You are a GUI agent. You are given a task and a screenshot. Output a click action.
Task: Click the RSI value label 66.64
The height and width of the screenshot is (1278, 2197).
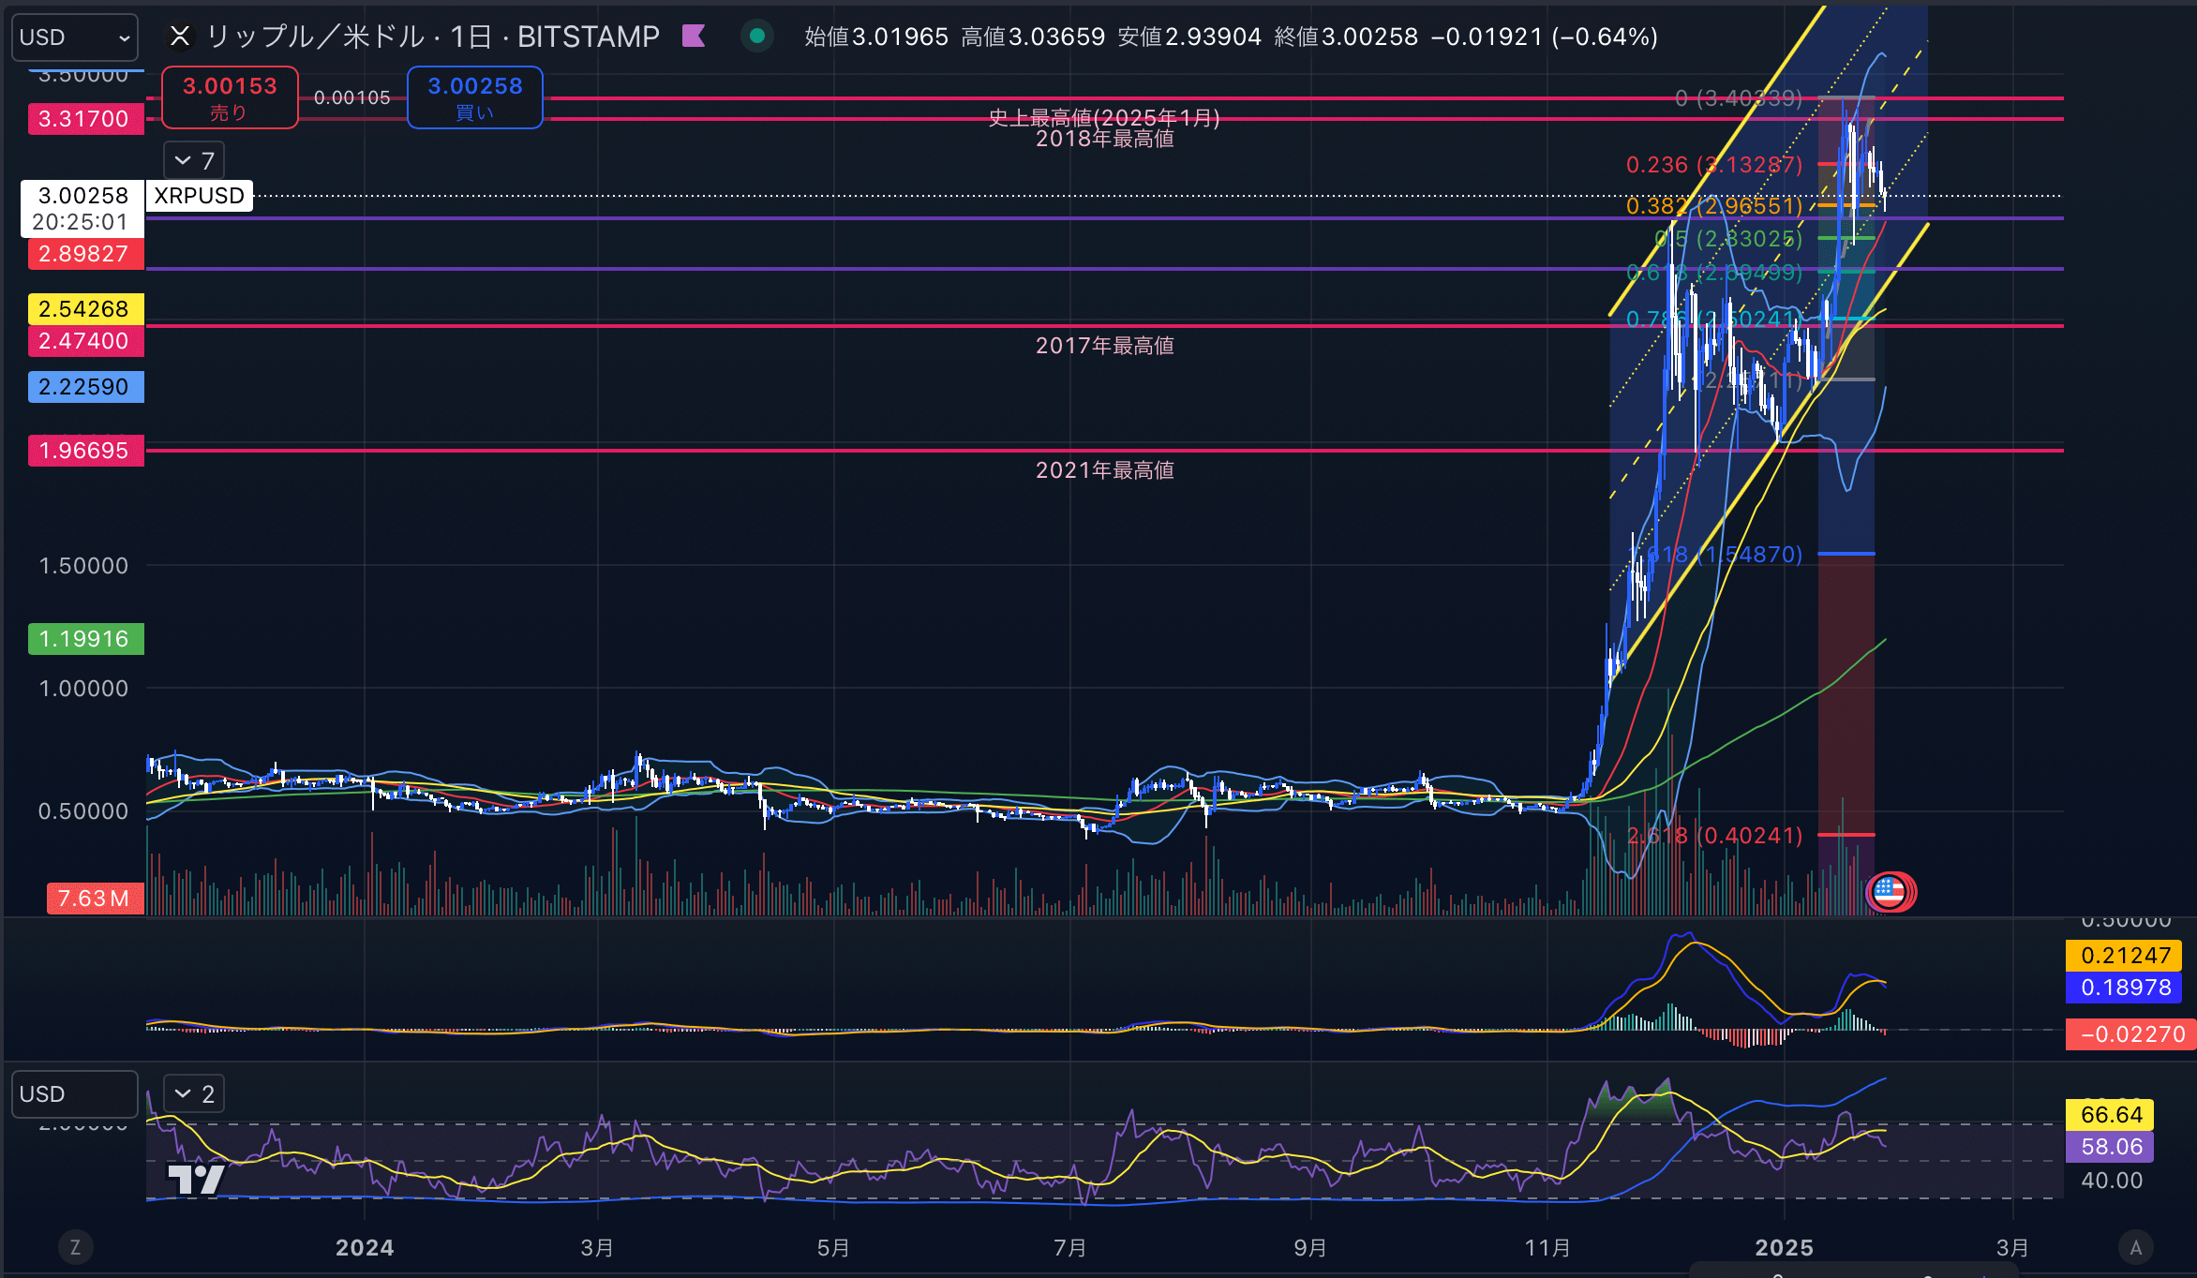(x=2111, y=1115)
